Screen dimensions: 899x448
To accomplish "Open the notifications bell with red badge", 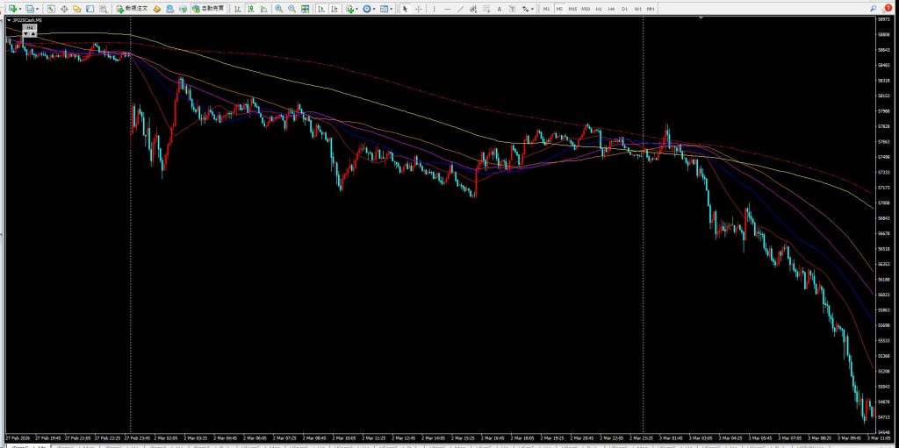I will coord(888,8).
